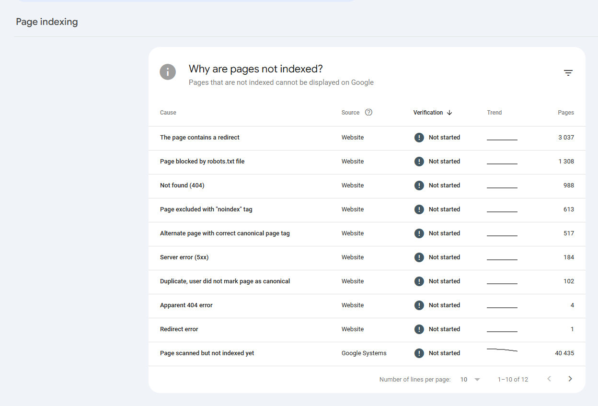Click status icon for Redirect error row

tap(419, 329)
